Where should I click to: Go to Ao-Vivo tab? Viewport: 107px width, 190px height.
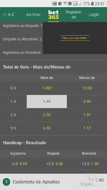[33, 15]
